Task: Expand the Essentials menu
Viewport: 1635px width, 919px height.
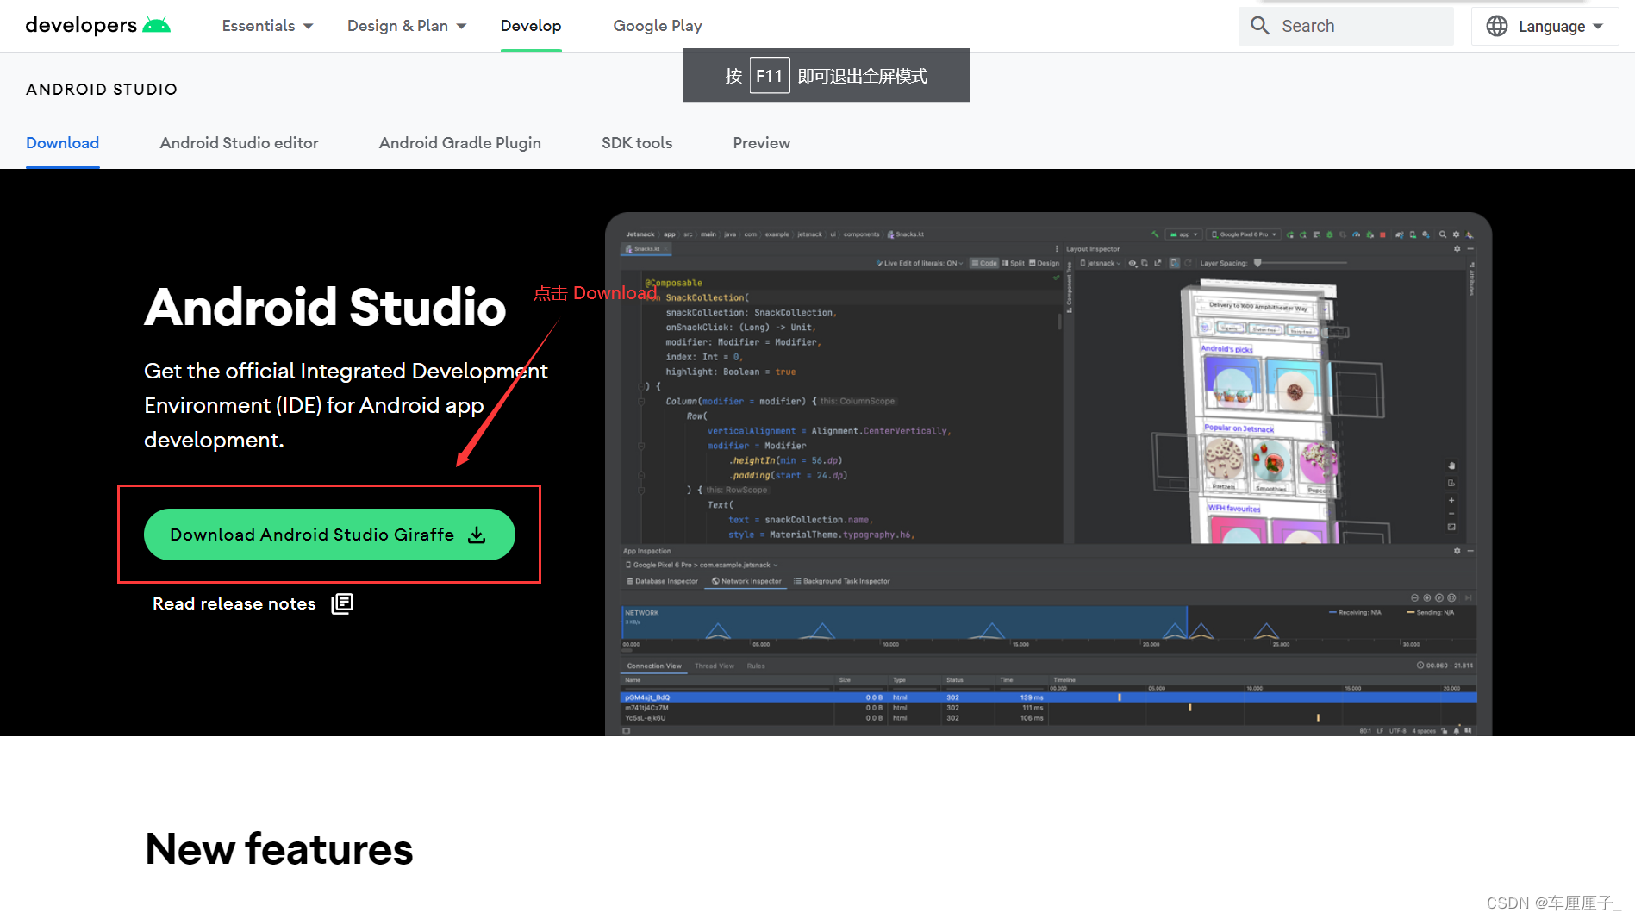Action: (x=267, y=26)
